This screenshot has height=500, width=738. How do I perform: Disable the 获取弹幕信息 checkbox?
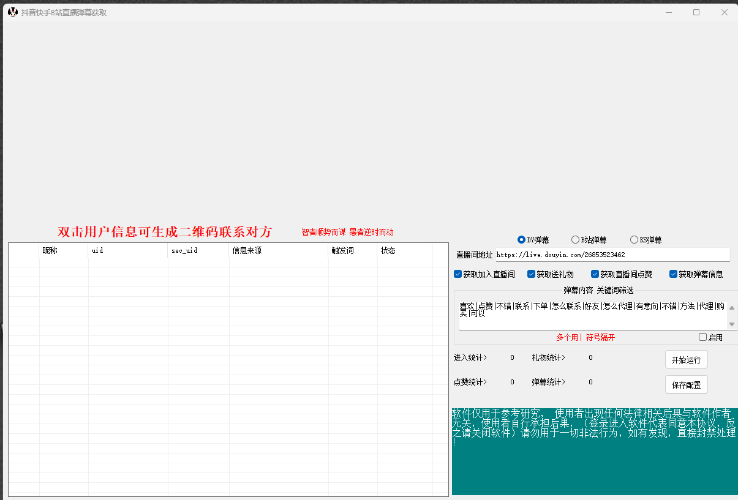tap(674, 274)
